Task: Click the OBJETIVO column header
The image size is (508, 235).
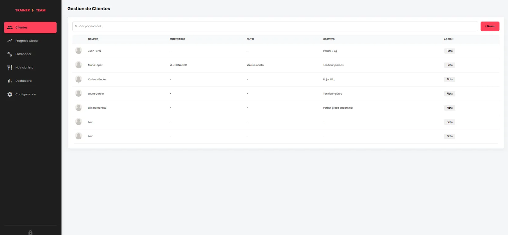Action: (x=329, y=39)
